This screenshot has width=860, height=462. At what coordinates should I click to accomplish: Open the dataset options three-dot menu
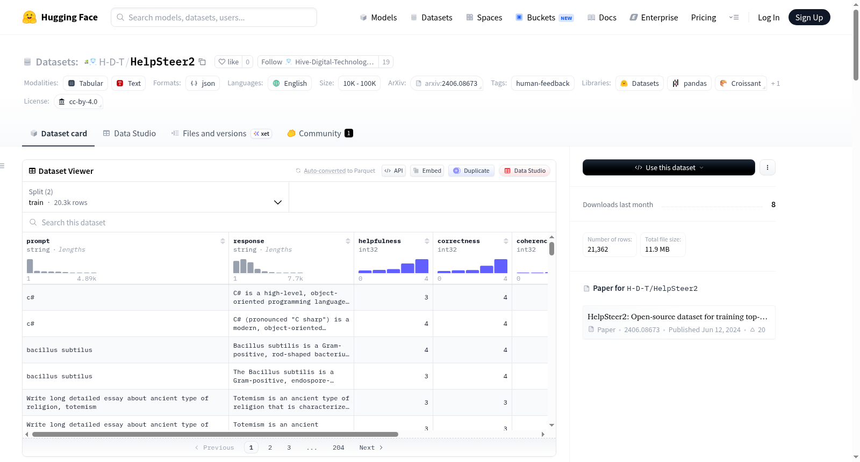(768, 167)
